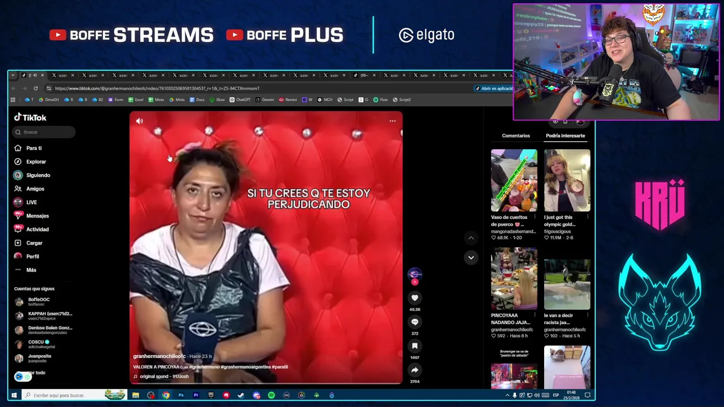724x407 pixels.
Task: Expand followed accounts with Ver todo
Action: coord(37,373)
